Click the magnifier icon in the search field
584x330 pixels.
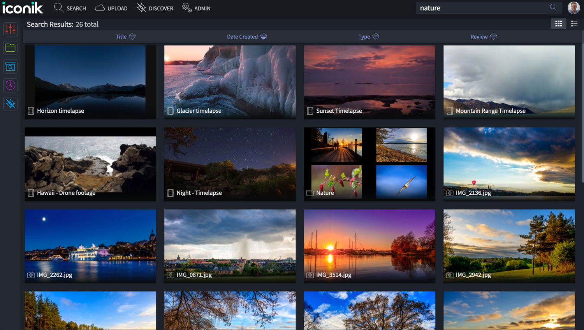click(553, 7)
